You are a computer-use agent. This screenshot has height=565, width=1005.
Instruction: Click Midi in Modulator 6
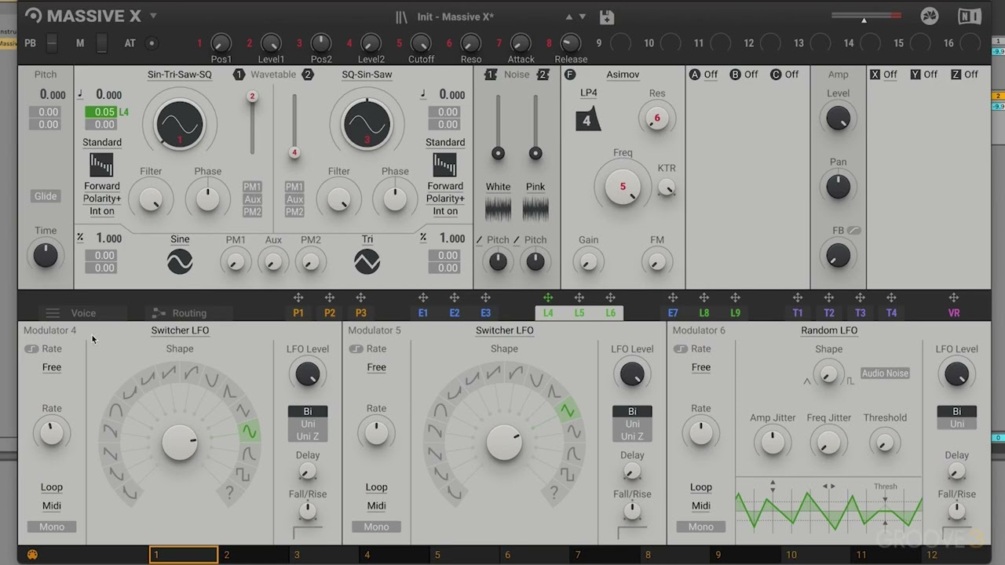(x=701, y=506)
